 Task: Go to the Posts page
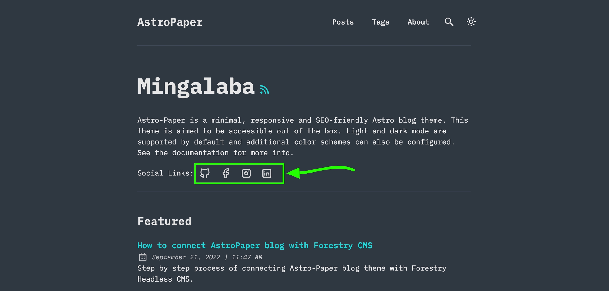[x=343, y=22]
